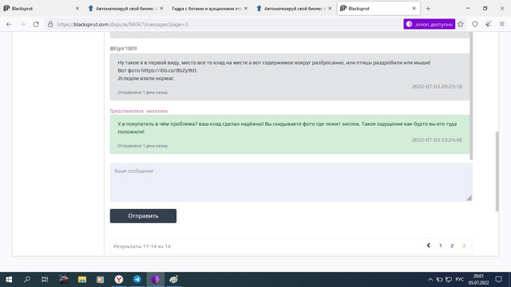Click the Результаты 11-14 из 14 text
Screen dimensions: 511x287
click(142, 246)
